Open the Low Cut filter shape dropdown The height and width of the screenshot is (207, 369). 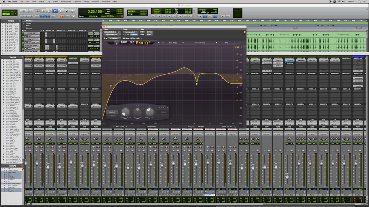tap(111, 112)
